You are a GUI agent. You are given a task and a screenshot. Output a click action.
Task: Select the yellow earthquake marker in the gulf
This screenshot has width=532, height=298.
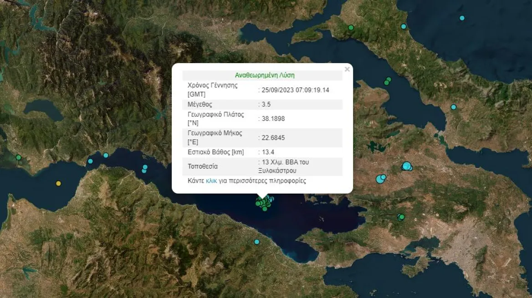(58, 184)
